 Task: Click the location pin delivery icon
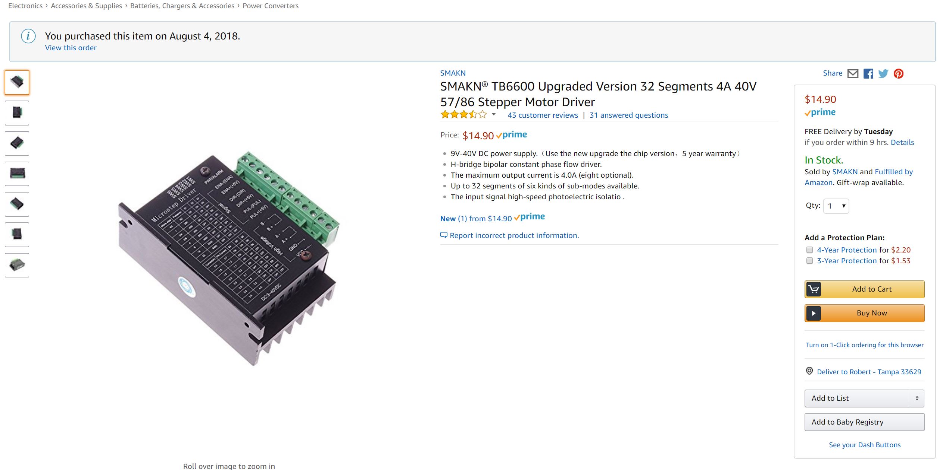point(809,371)
